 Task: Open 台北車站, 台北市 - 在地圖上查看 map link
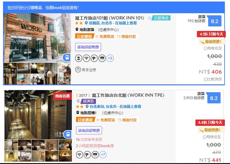(x=115, y=106)
